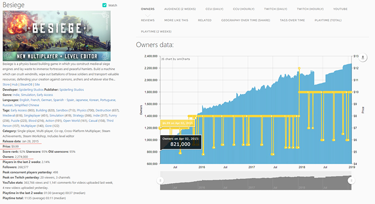Open the Tags Over Time tab
375x204 pixels.
coord(292,20)
